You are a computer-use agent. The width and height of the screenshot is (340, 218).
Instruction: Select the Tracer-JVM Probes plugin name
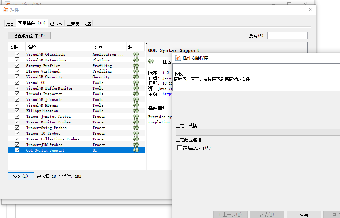[44, 145]
